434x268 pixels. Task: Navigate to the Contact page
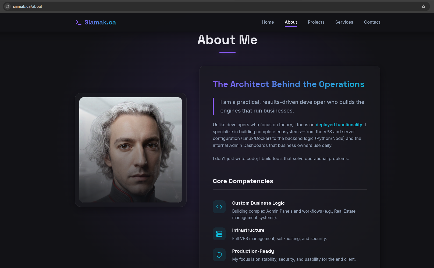tap(372, 22)
